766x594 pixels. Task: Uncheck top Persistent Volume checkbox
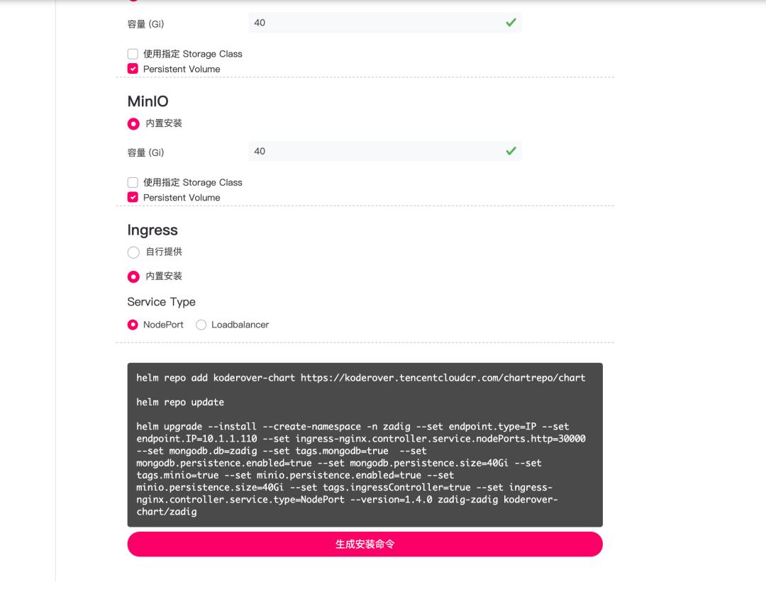click(x=133, y=68)
